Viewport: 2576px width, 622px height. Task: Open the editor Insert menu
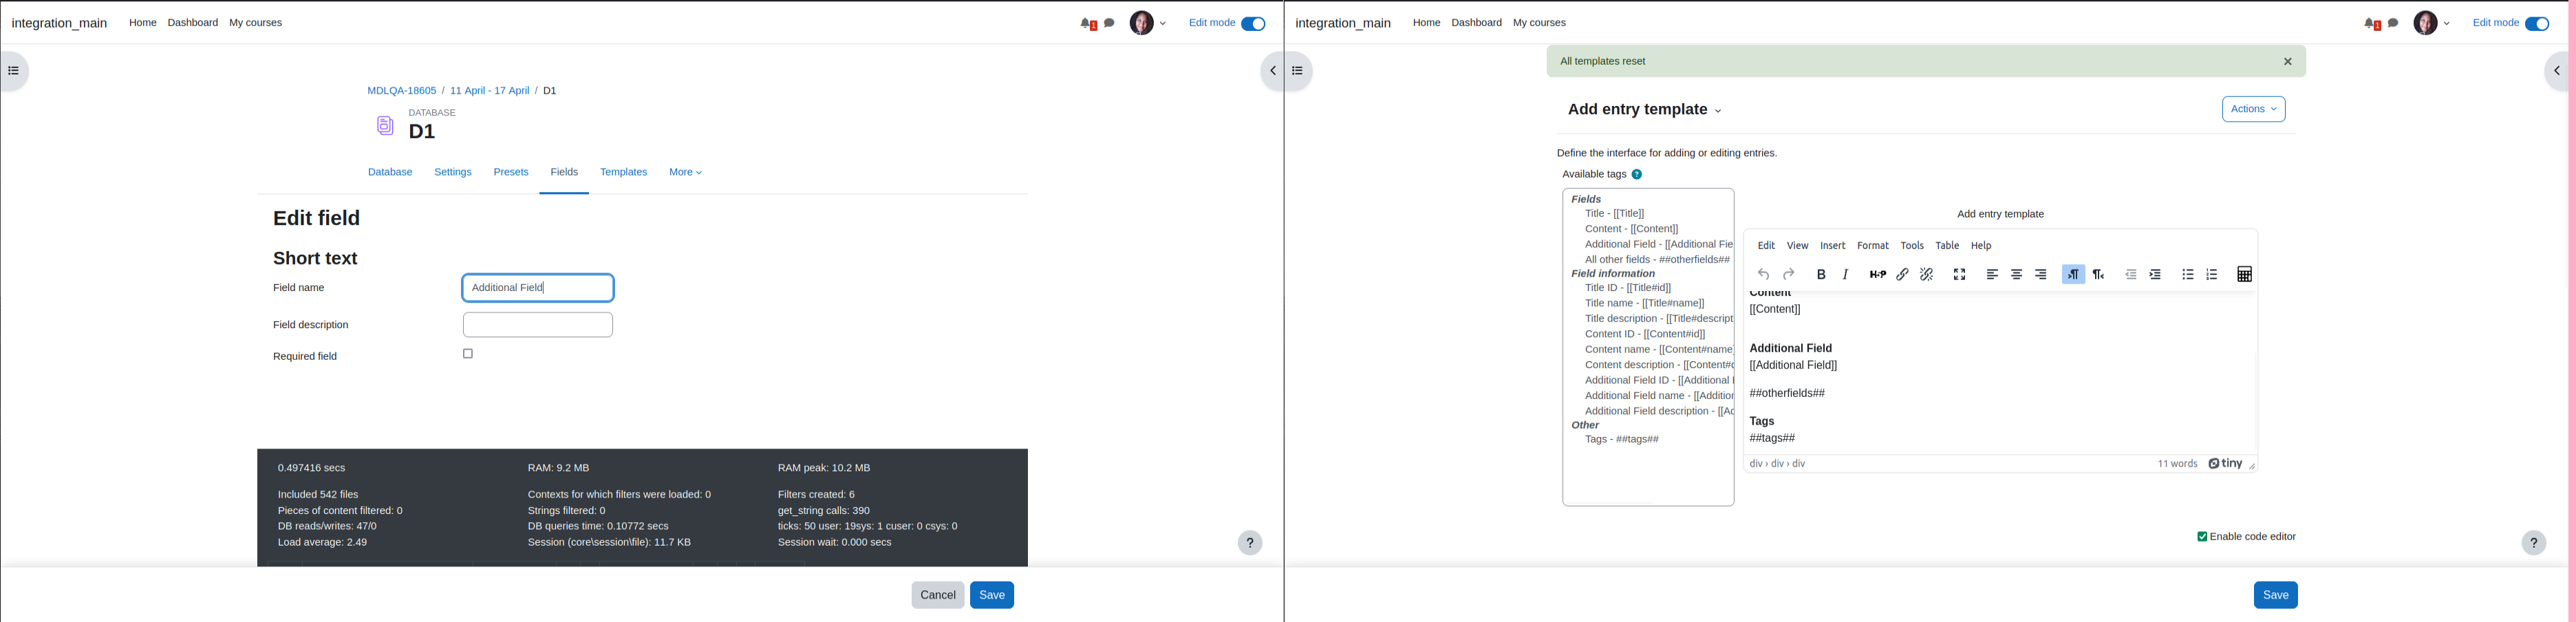point(1833,246)
